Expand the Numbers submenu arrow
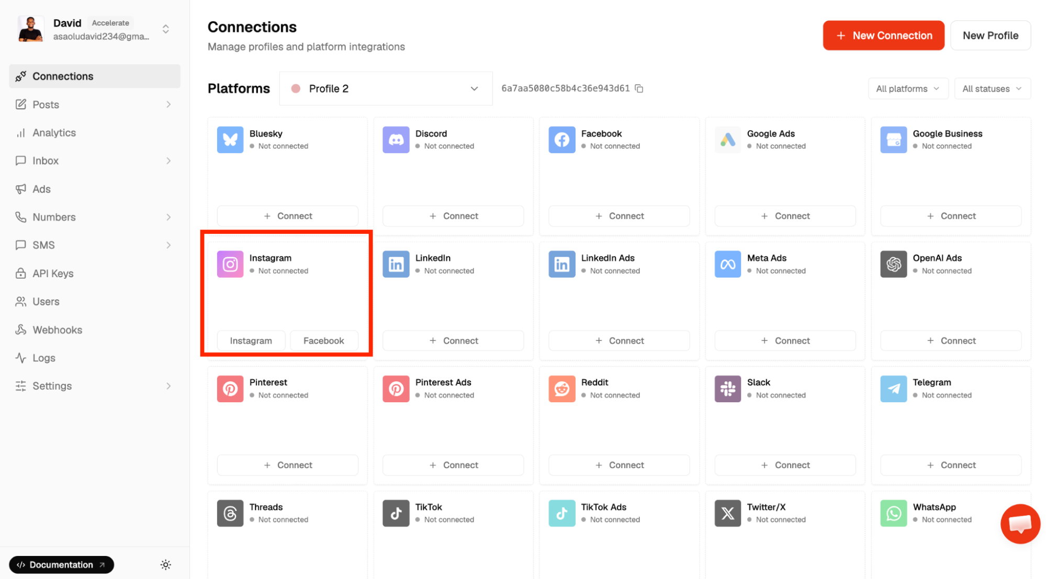The image size is (1046, 579). (x=168, y=217)
